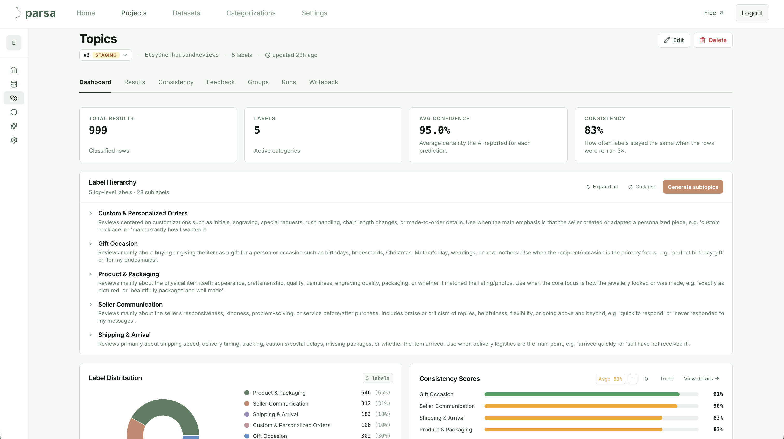
Task: Click the Logout button
Action: (x=752, y=13)
